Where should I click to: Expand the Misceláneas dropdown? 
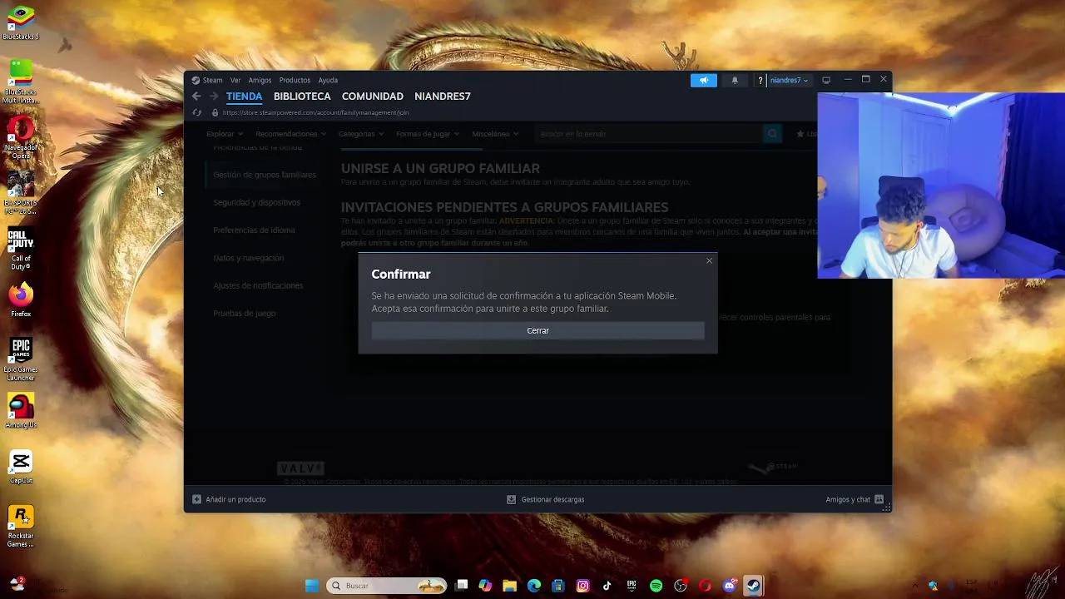495,134
